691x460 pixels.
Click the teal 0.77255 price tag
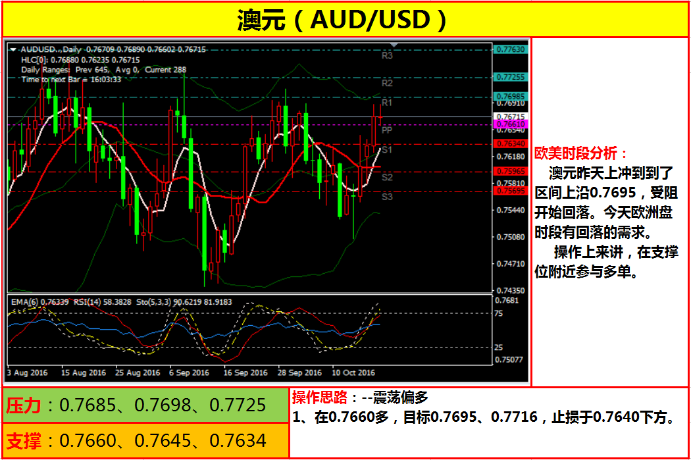510,77
